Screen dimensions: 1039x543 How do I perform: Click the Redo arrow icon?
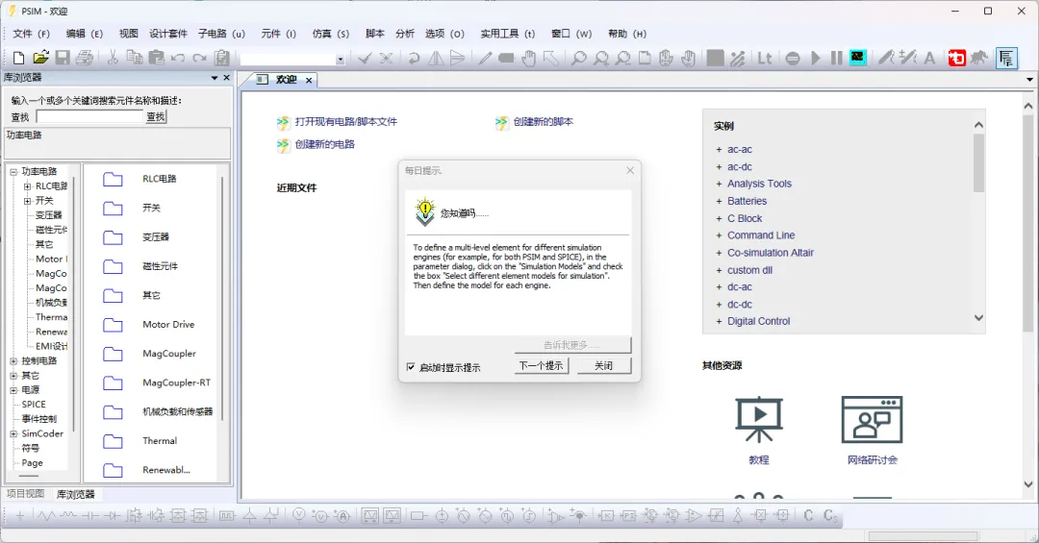pyautogui.click(x=199, y=59)
